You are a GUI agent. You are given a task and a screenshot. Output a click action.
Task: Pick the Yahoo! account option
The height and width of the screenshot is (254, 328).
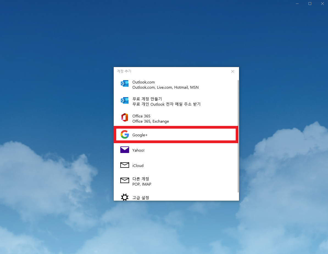pos(176,150)
